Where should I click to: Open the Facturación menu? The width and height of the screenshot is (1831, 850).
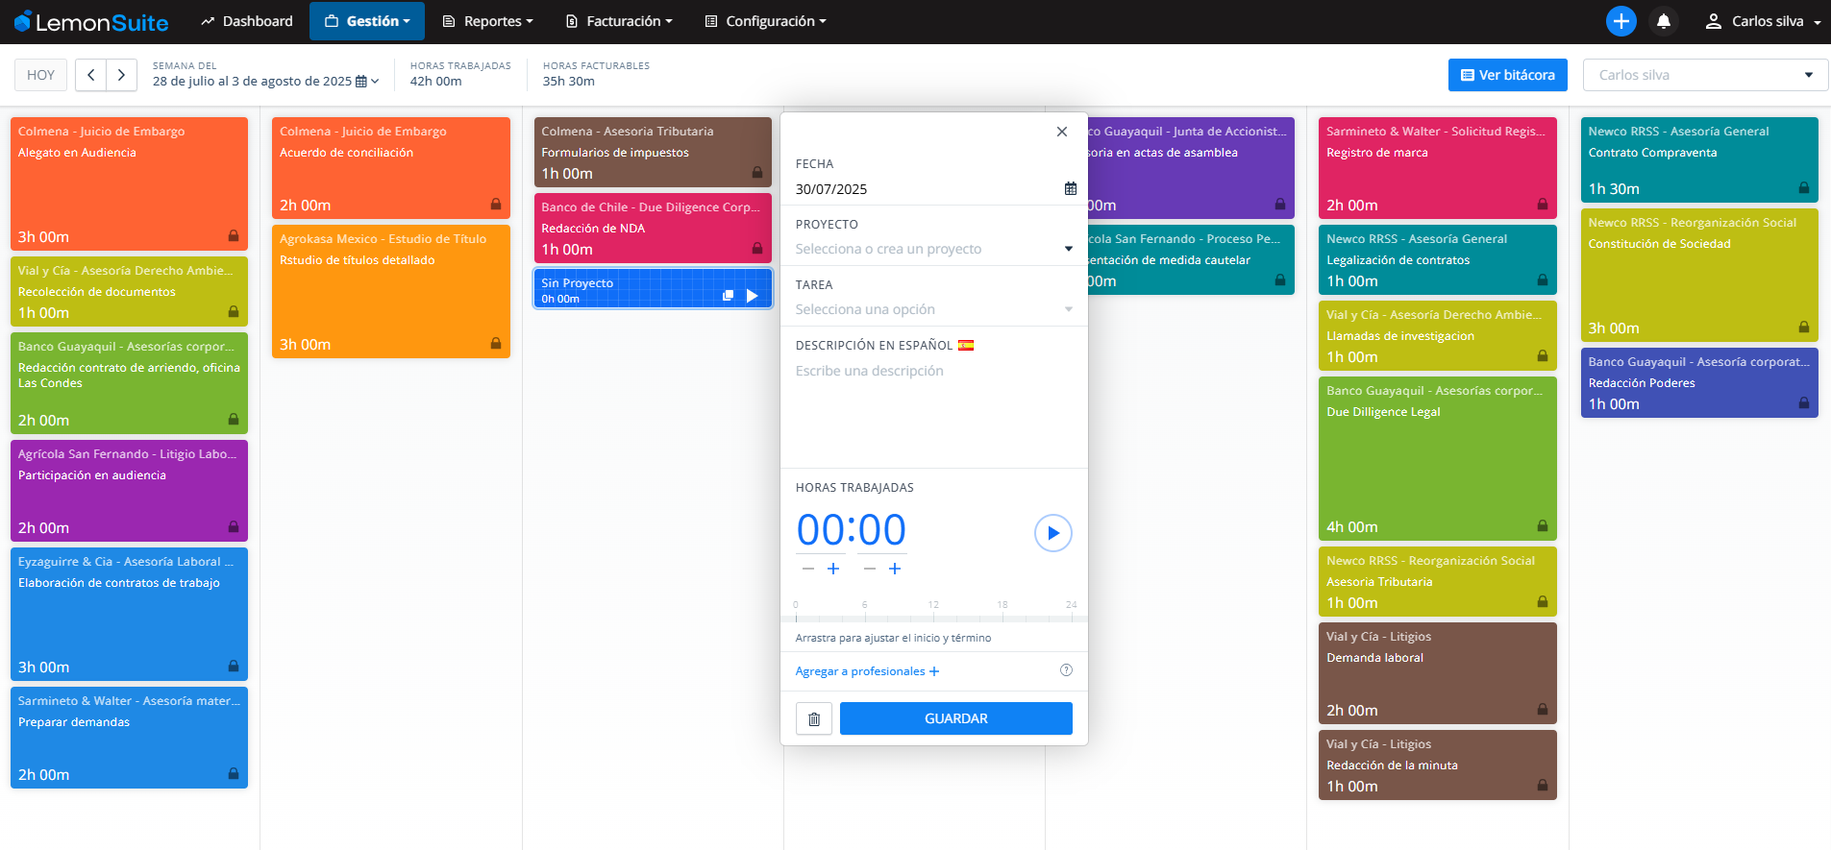[x=619, y=21]
